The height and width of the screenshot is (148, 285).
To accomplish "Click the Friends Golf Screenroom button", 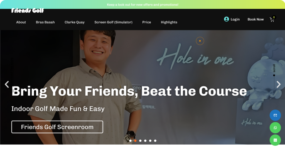I will pos(57,127).
